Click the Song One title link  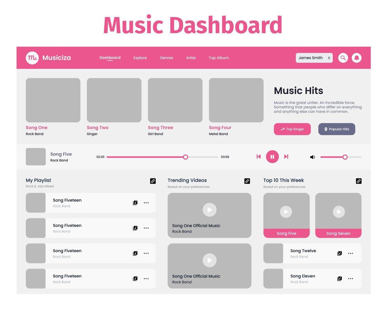(37, 128)
